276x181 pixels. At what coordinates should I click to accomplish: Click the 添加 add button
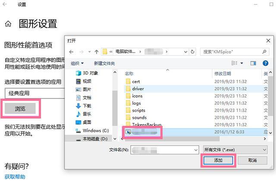click(x=218, y=160)
